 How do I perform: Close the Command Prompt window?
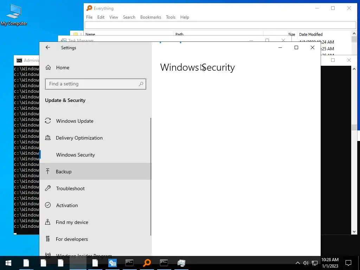point(349,60)
